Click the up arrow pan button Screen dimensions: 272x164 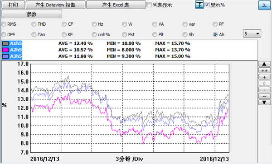coord(264,64)
